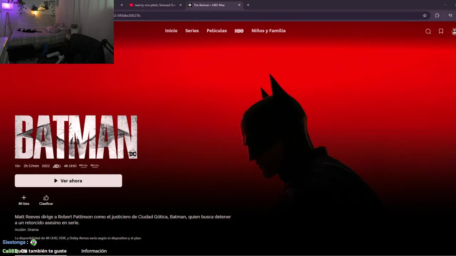Open the browser extensions puzzle icon
This screenshot has height=256, width=456.
click(437, 16)
